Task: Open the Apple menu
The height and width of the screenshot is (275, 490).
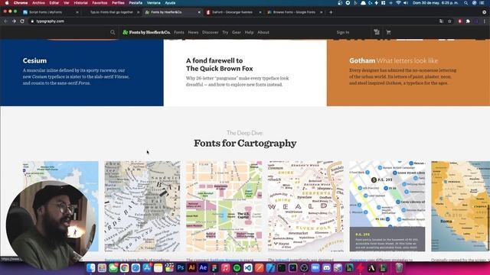Action: 7,3
